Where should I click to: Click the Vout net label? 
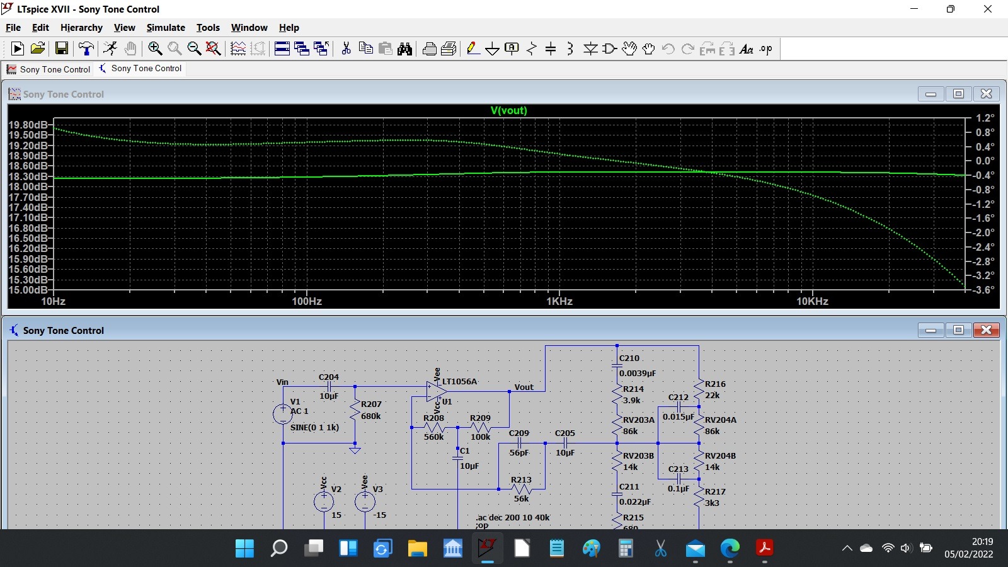click(524, 387)
